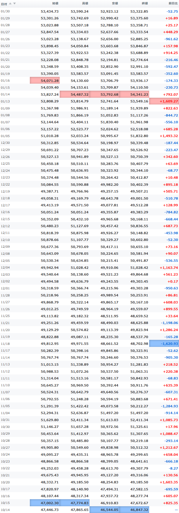
Task: Select the 10/20 change +1,603.35
Action: pyautogui.click(x=169, y=482)
